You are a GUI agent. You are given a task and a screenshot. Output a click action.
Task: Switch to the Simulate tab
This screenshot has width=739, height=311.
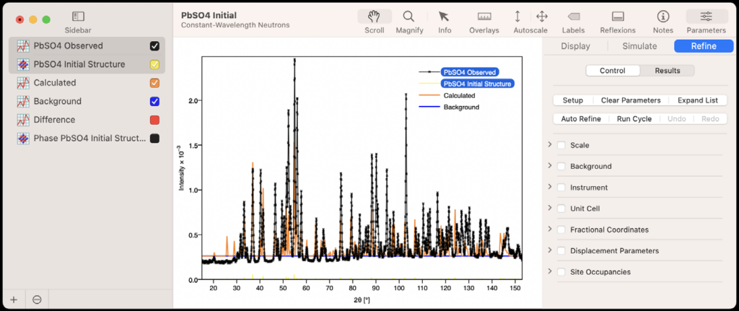coord(639,46)
